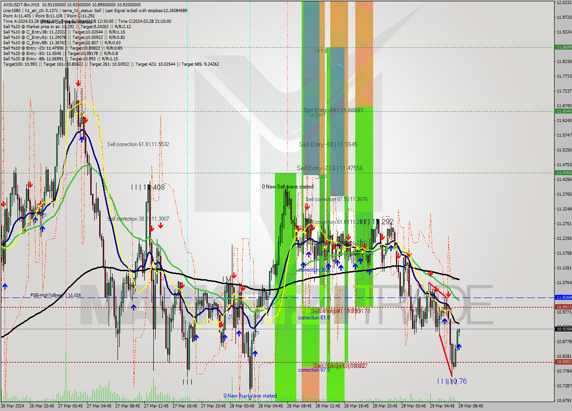Image resolution: width=572 pixels, height=411 pixels.
Task: Click the 'Sell Entry -50 | 11.5545' chart label
Action: point(328,145)
